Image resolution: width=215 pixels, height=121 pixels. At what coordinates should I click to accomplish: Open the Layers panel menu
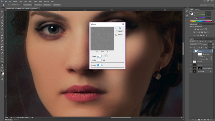pyautogui.click(x=213, y=39)
